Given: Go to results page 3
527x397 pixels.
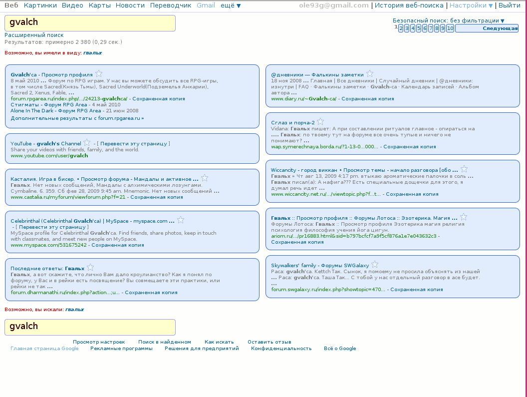Looking at the screenshot, I should click(407, 28).
